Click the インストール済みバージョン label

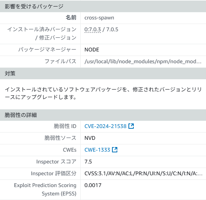coord(42,34)
